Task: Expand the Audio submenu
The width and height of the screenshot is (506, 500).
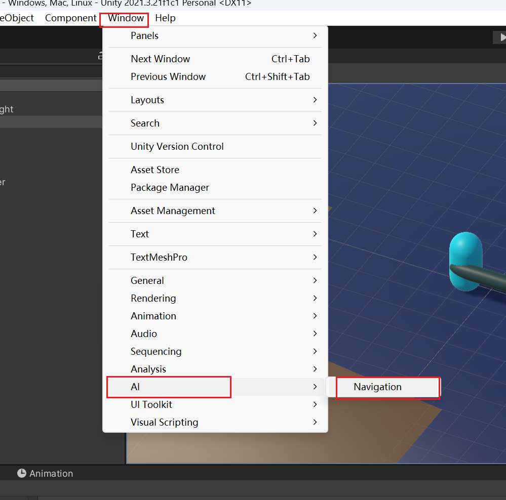Action: 215,334
